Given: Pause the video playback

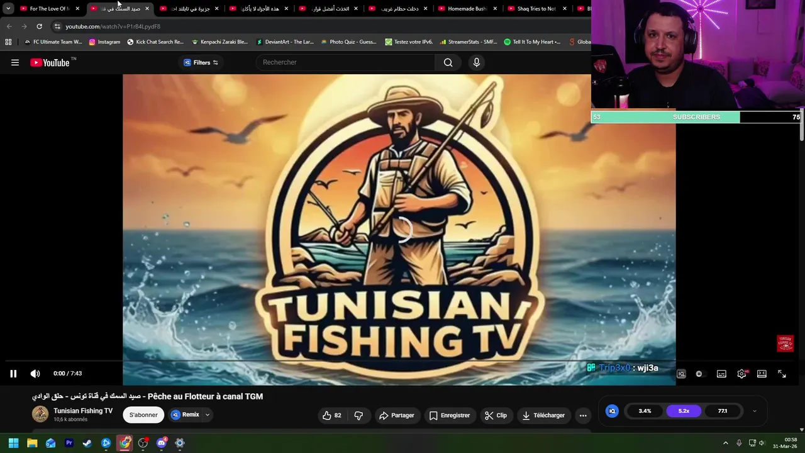Looking at the screenshot, I should pos(13,374).
